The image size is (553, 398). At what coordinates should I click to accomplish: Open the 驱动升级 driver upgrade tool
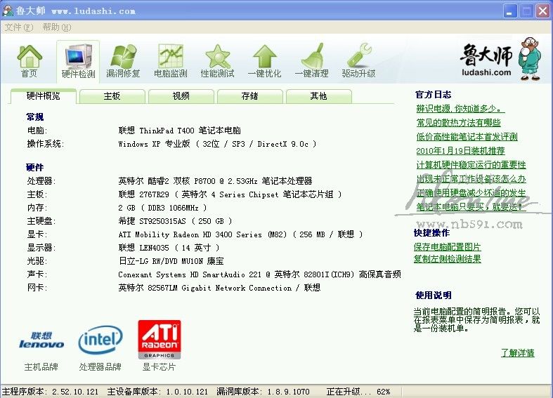(x=358, y=60)
